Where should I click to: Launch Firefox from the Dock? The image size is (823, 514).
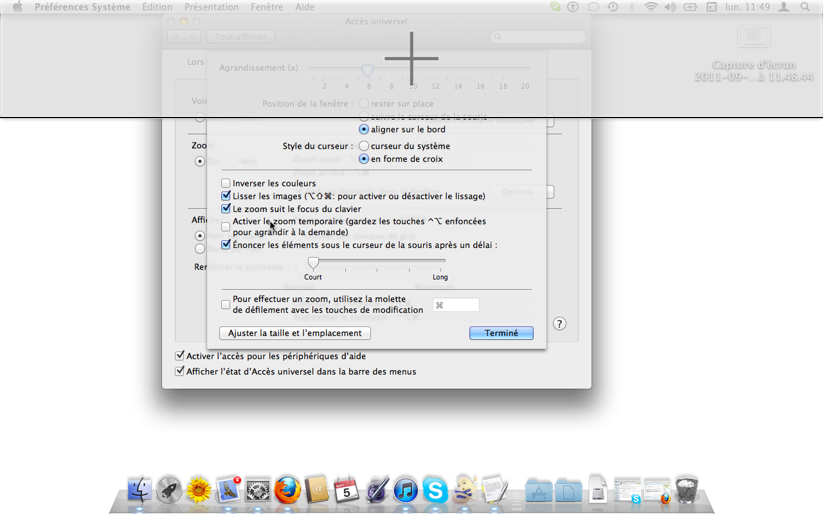coord(287,492)
